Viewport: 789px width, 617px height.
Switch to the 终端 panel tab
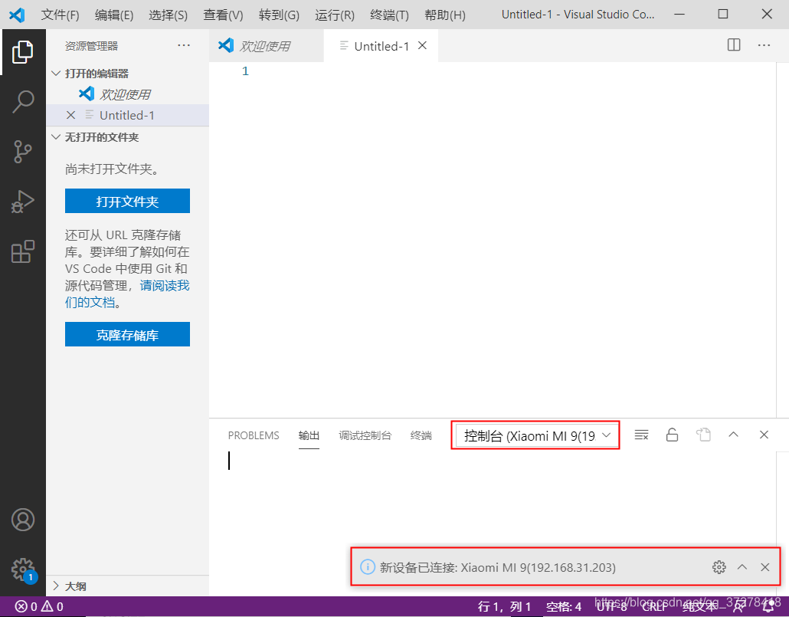[421, 435]
